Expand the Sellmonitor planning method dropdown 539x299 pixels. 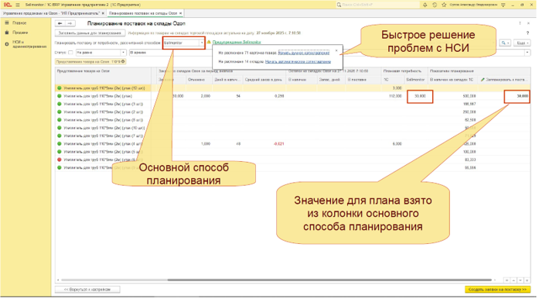[x=201, y=43]
